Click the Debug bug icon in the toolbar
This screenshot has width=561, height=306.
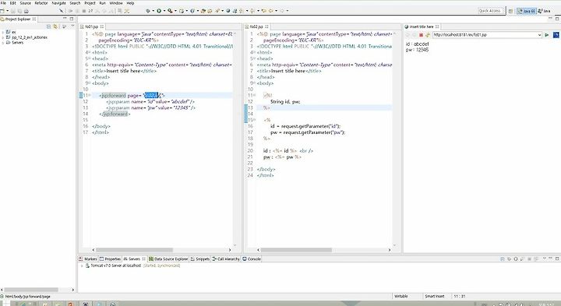click(x=148, y=11)
